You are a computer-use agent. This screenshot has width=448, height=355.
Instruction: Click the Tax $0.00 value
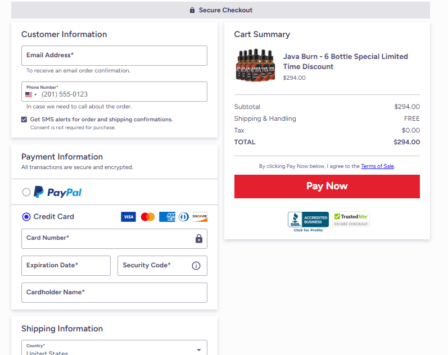(x=410, y=130)
